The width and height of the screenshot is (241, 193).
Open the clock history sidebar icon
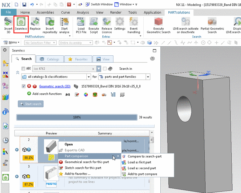5,140
